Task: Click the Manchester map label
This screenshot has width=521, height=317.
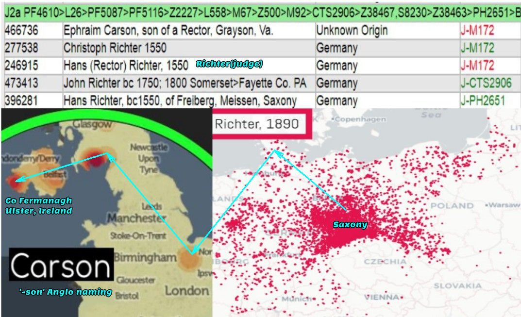Action: pos(136,218)
